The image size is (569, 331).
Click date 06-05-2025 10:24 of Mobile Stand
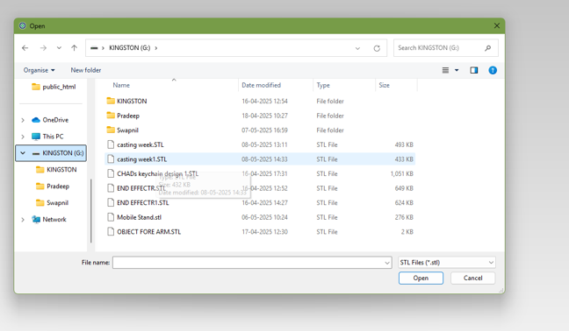pos(264,217)
